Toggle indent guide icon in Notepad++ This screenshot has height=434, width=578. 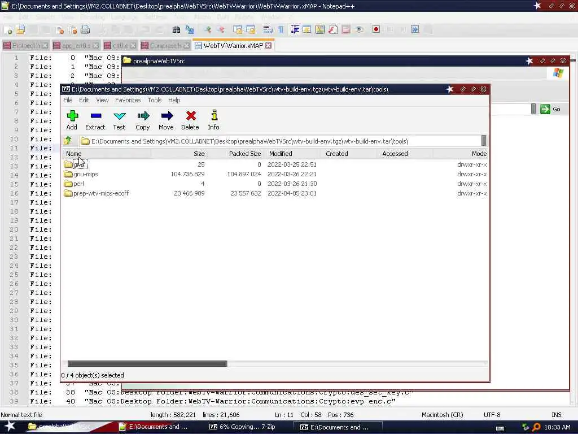295,29
